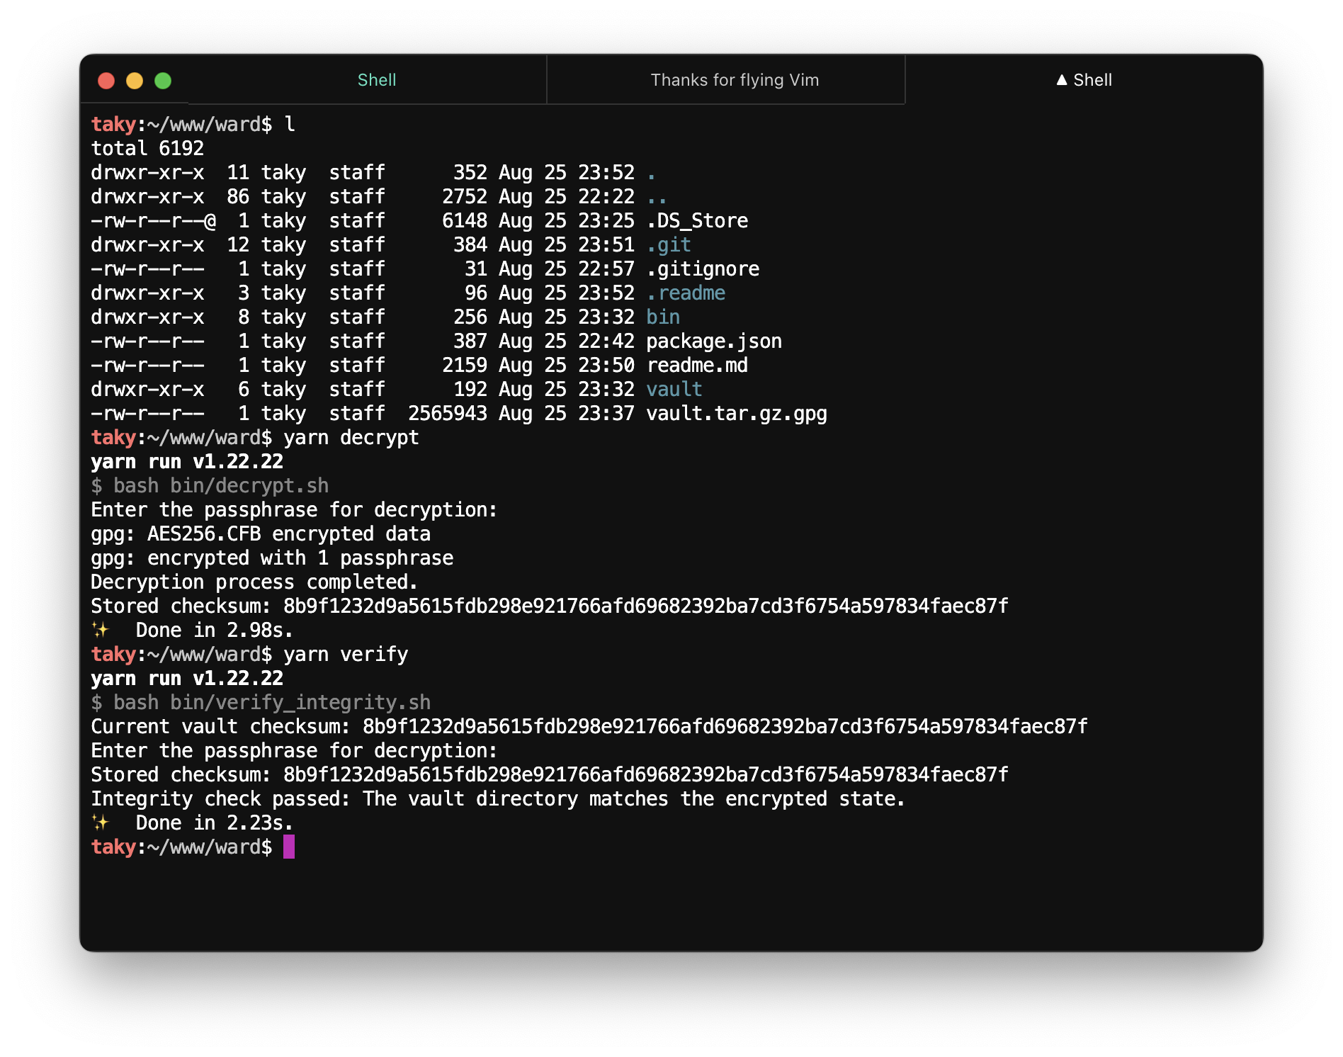
Task: Click the first 'Enter the passphrase for decryption:' line
Action: pyautogui.click(x=294, y=509)
